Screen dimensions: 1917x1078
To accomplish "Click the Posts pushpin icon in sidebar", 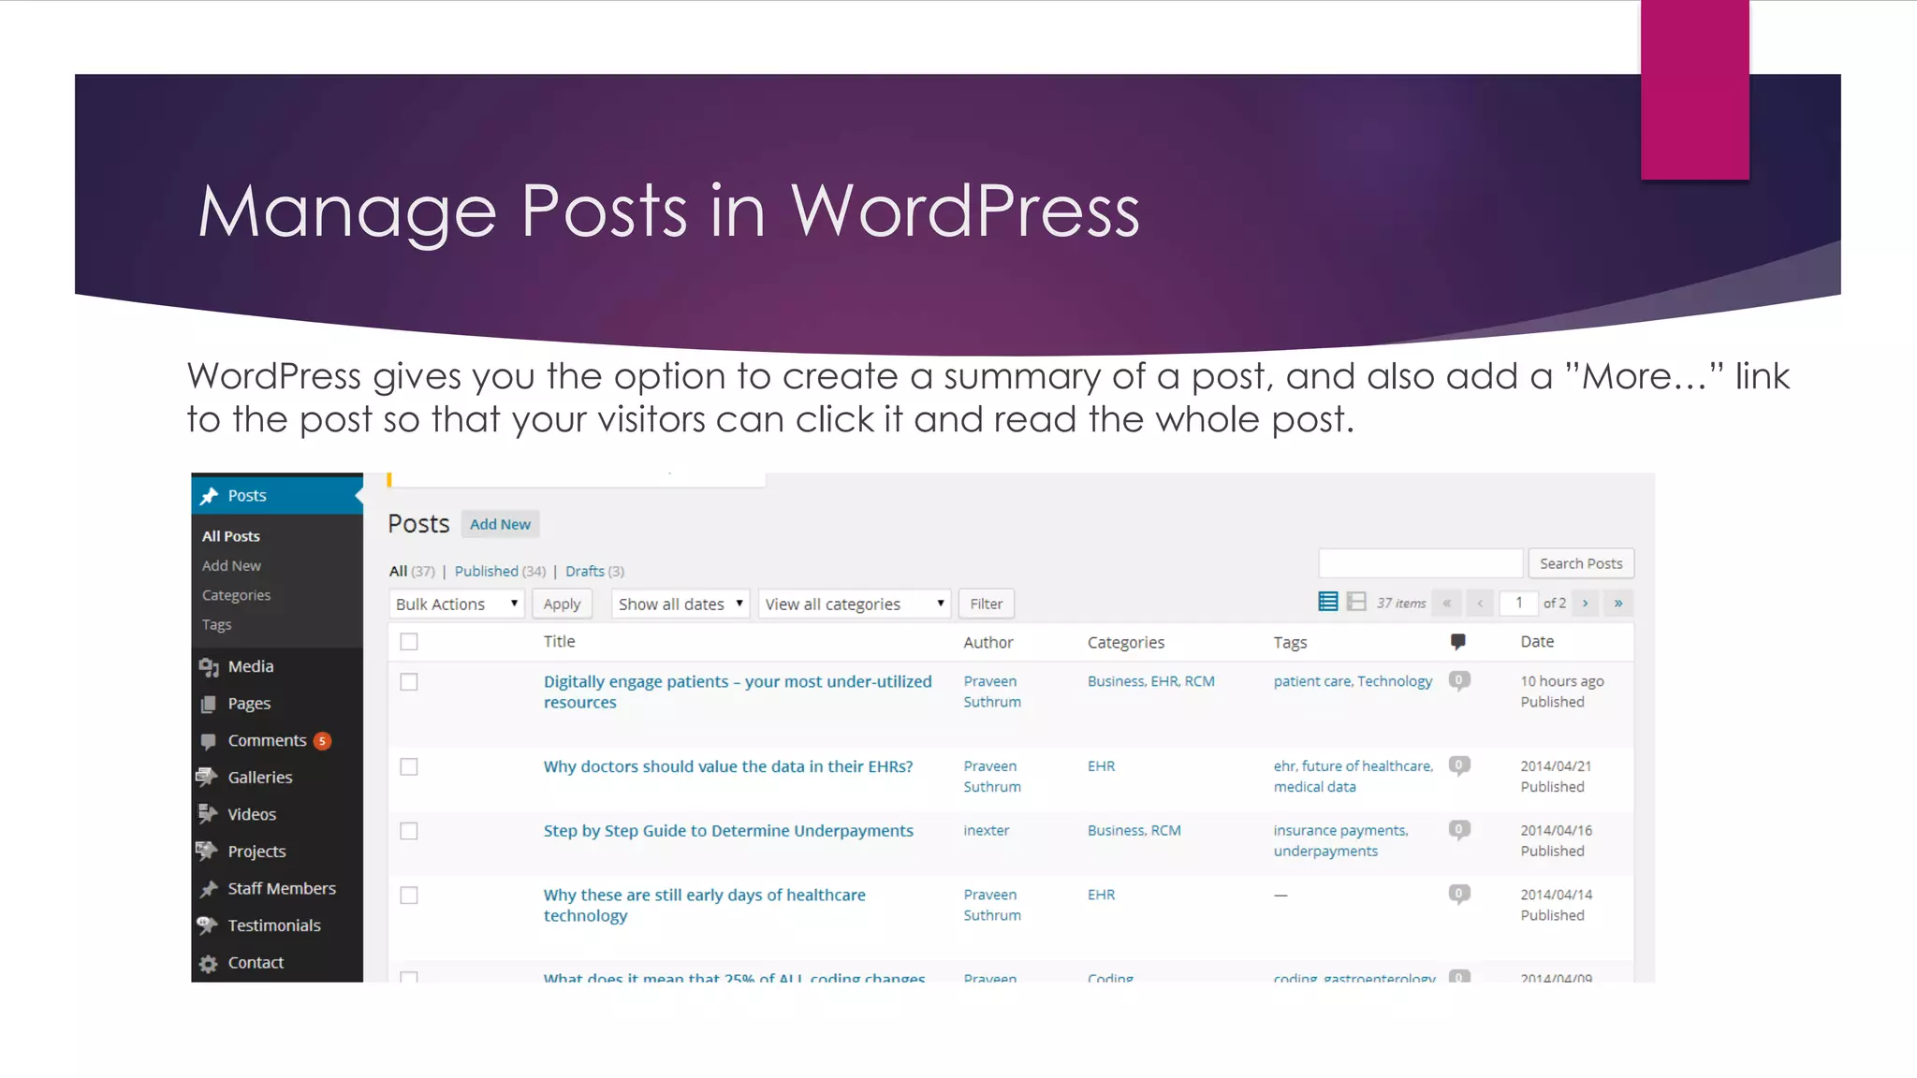I will [209, 496].
